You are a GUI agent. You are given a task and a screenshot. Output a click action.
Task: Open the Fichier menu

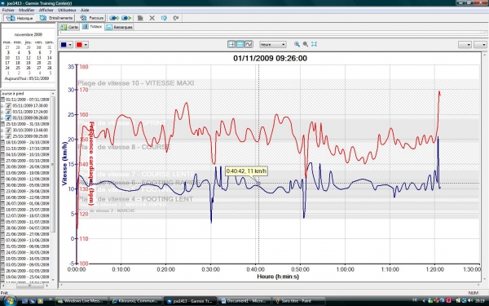pos(8,10)
